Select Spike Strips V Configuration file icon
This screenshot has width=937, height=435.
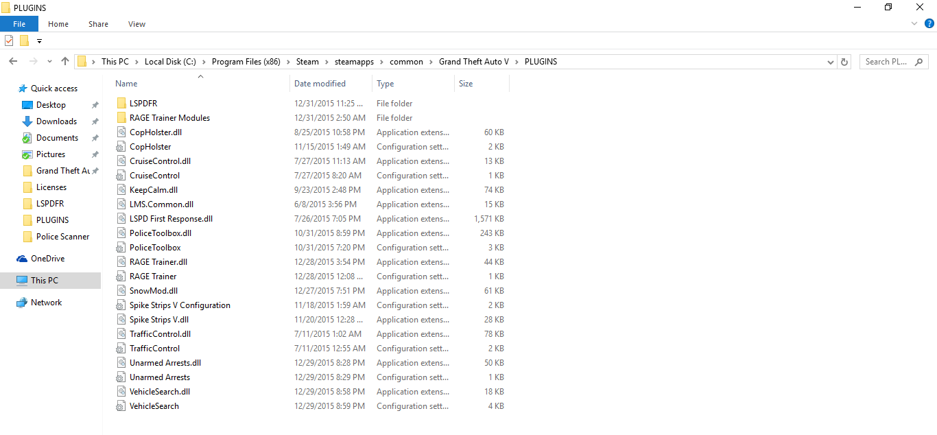pos(121,305)
